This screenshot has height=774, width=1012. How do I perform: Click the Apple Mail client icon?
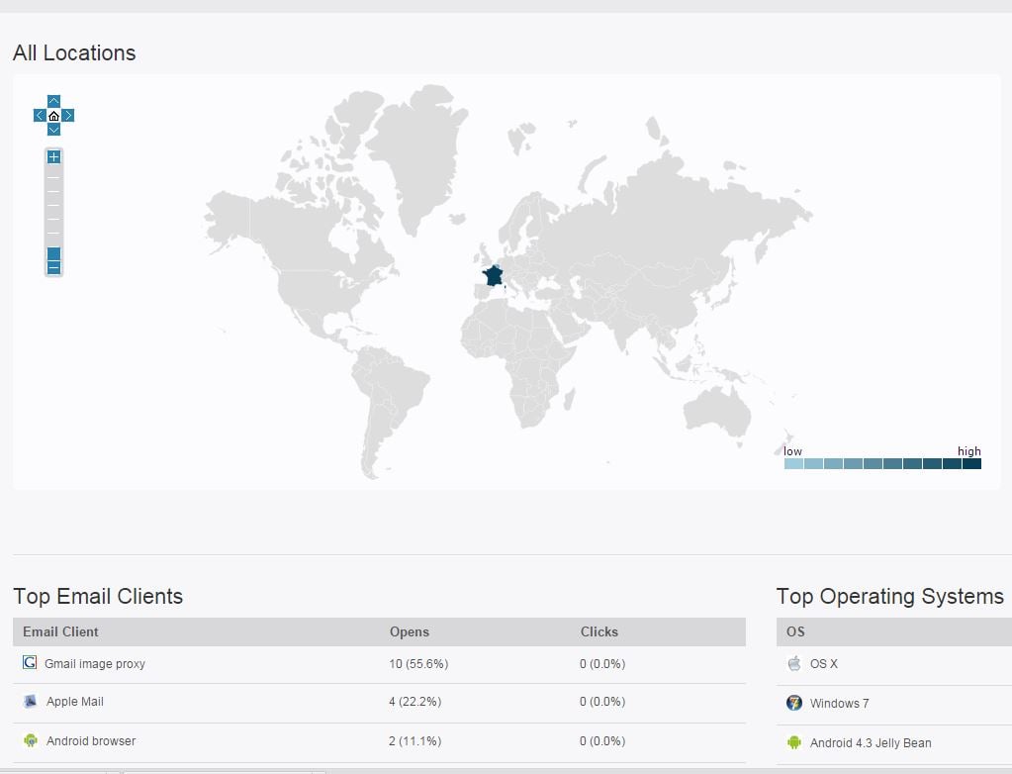click(30, 702)
